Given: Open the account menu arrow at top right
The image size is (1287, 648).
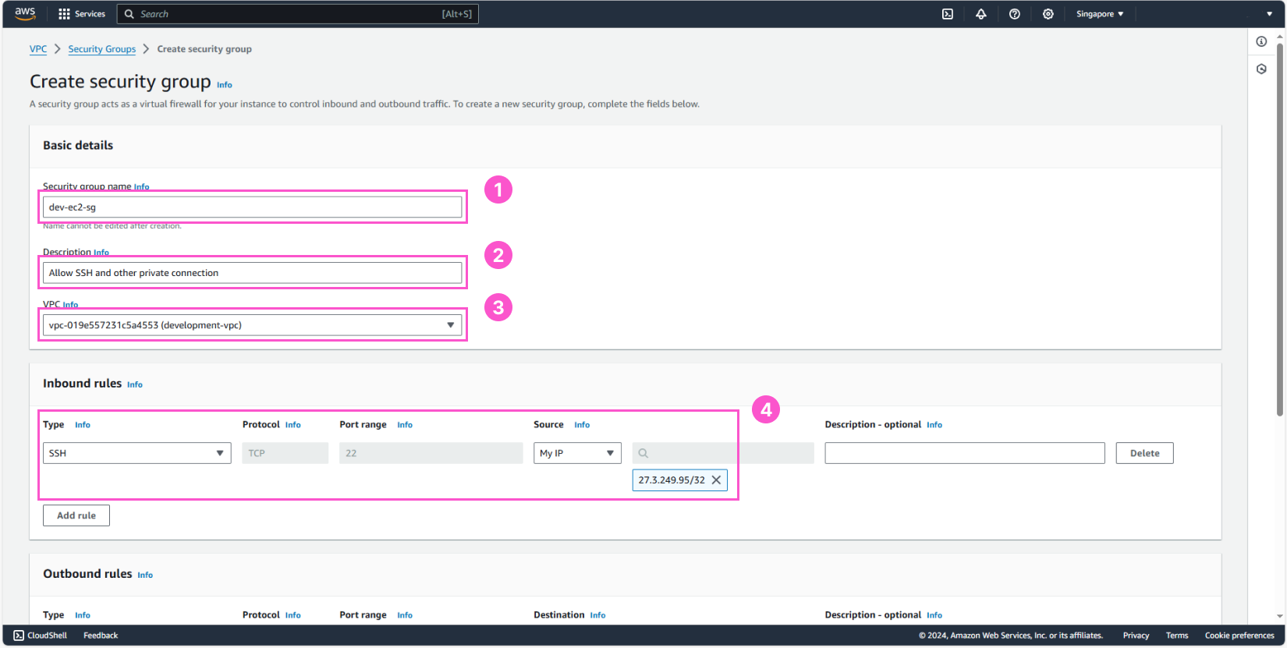Looking at the screenshot, I should click(x=1269, y=14).
